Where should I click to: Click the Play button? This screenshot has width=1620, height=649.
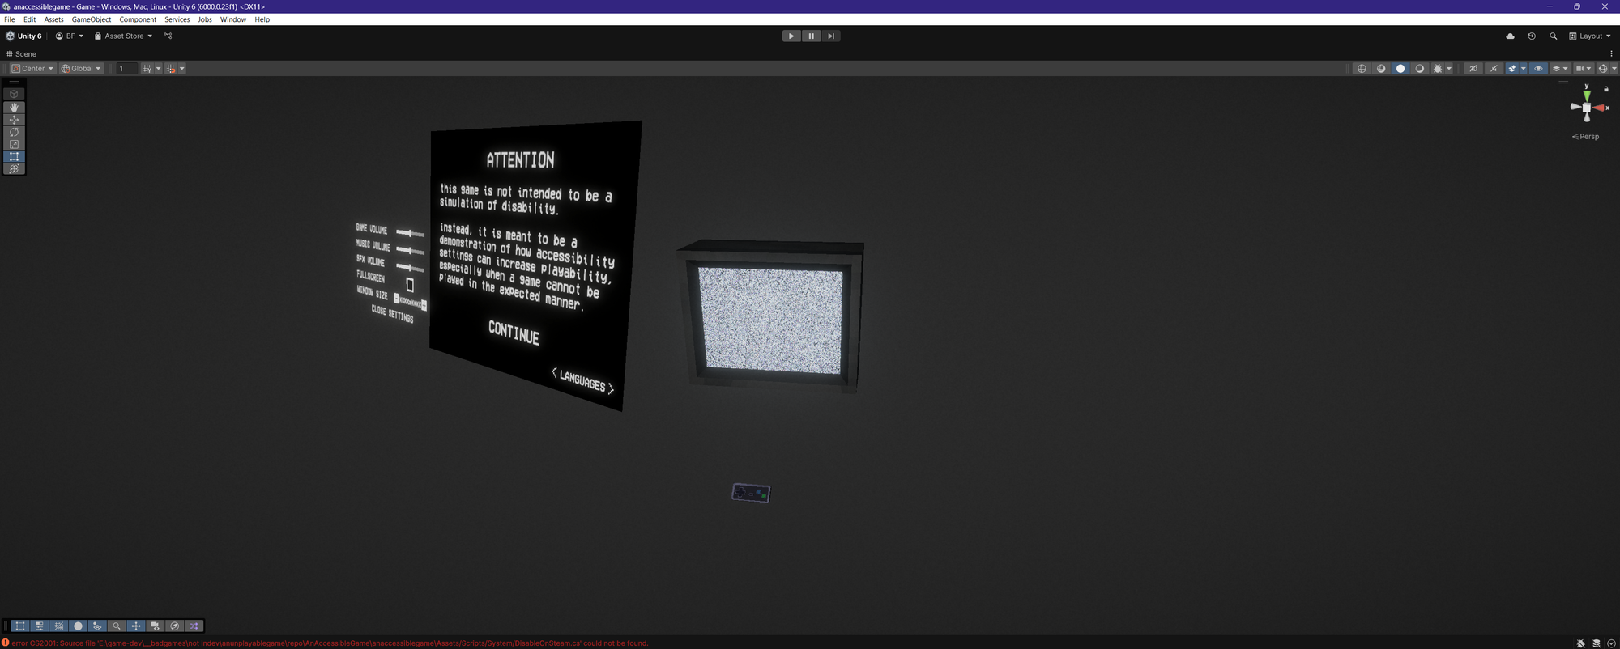pos(791,36)
